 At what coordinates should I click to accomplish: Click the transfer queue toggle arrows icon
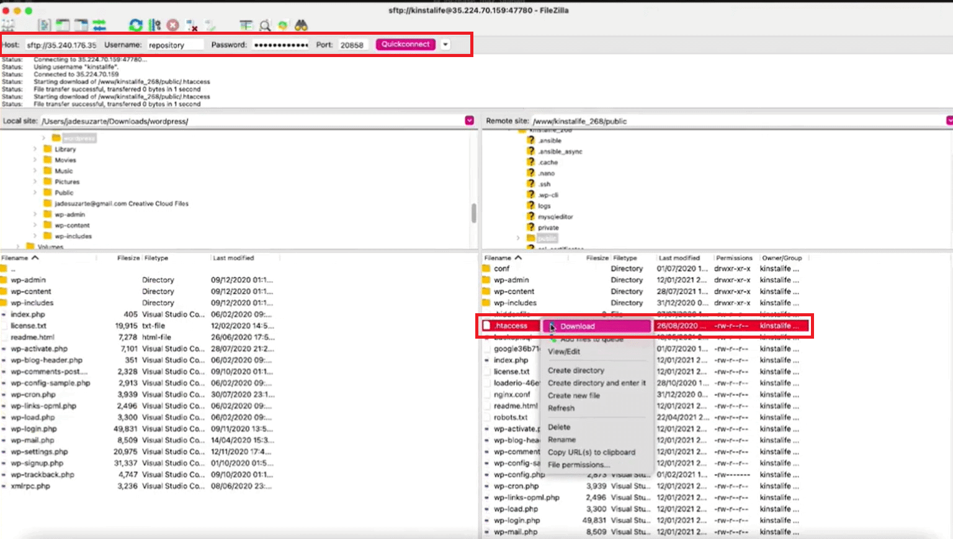click(99, 25)
